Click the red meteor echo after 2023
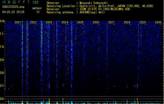The height and width of the screenshot is (104, 164). pos(49,87)
